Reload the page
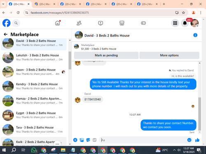 coord(18,13)
